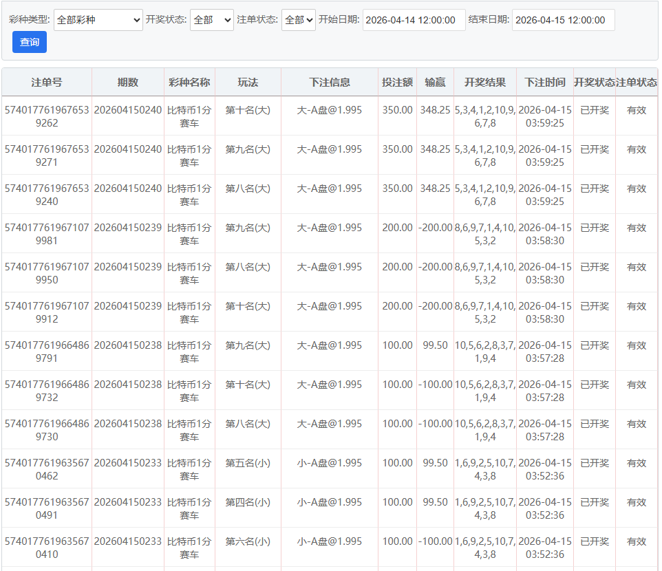Screen dimensions: 662x571
Task: Click the 结束日期 date input field
Action: [x=563, y=20]
